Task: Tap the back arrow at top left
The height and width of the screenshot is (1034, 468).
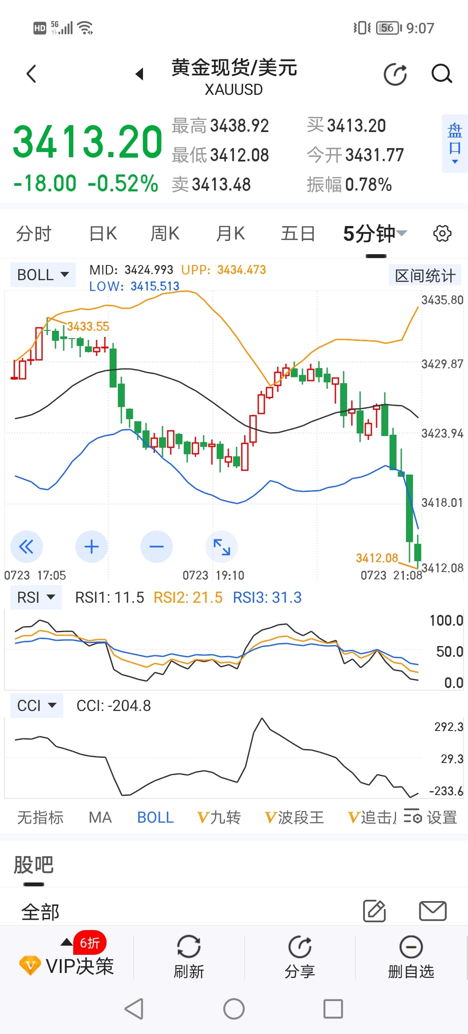Action: coord(31,74)
